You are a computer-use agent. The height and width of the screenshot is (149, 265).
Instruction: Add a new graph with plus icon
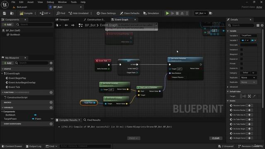tap(51, 69)
